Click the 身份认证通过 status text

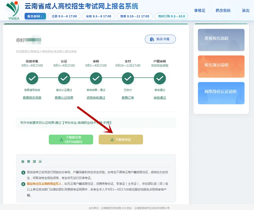click(x=64, y=90)
